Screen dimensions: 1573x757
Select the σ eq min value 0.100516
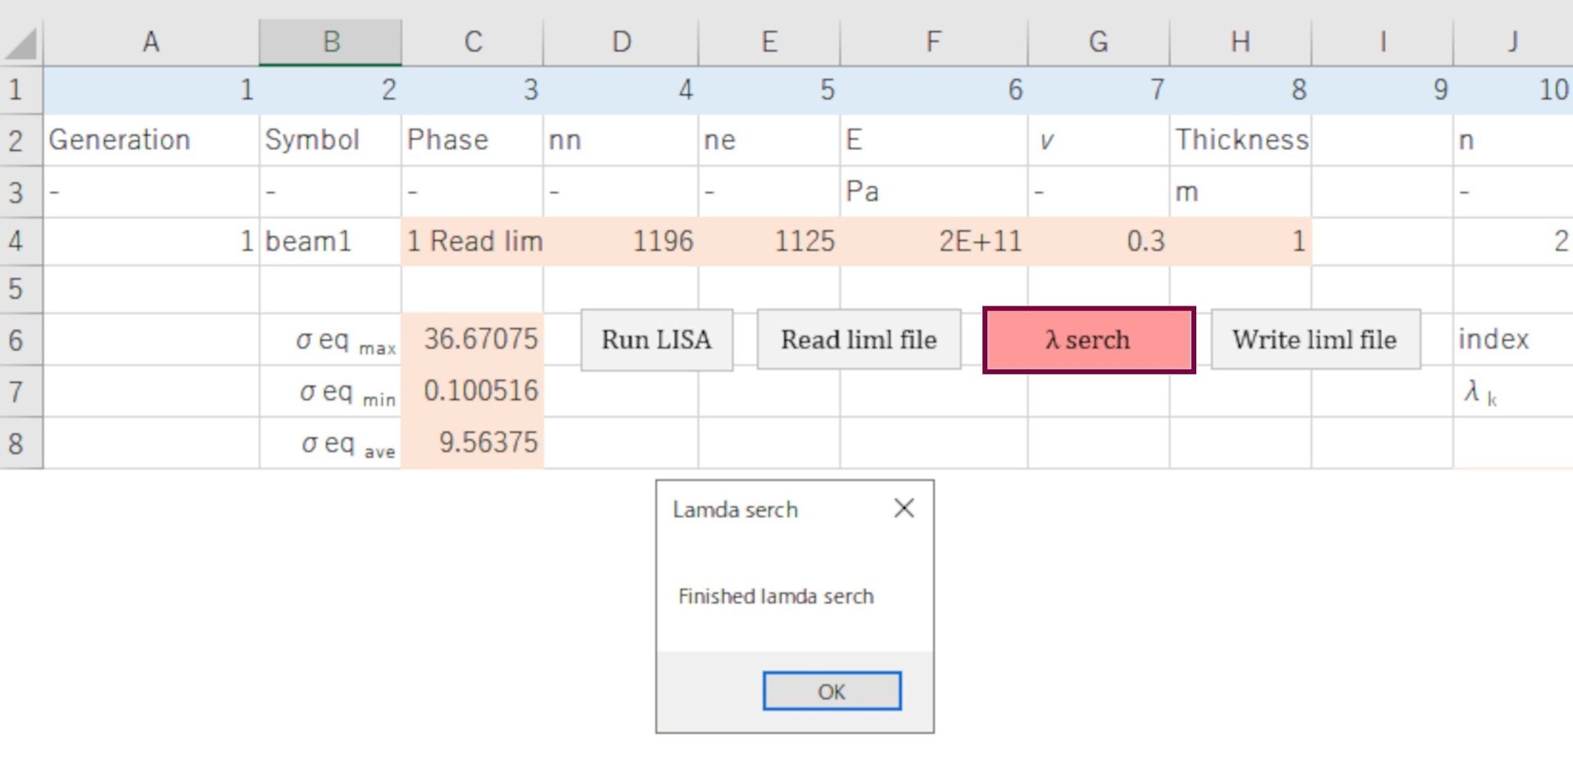tap(473, 391)
